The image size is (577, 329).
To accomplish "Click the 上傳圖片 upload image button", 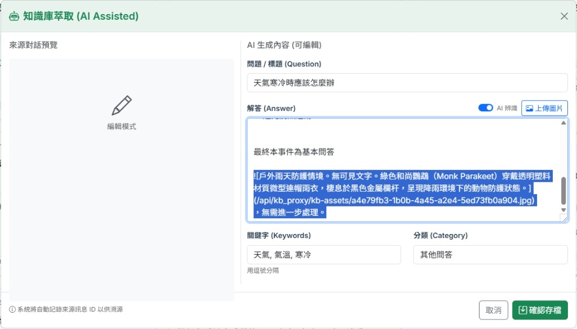I will click(544, 107).
